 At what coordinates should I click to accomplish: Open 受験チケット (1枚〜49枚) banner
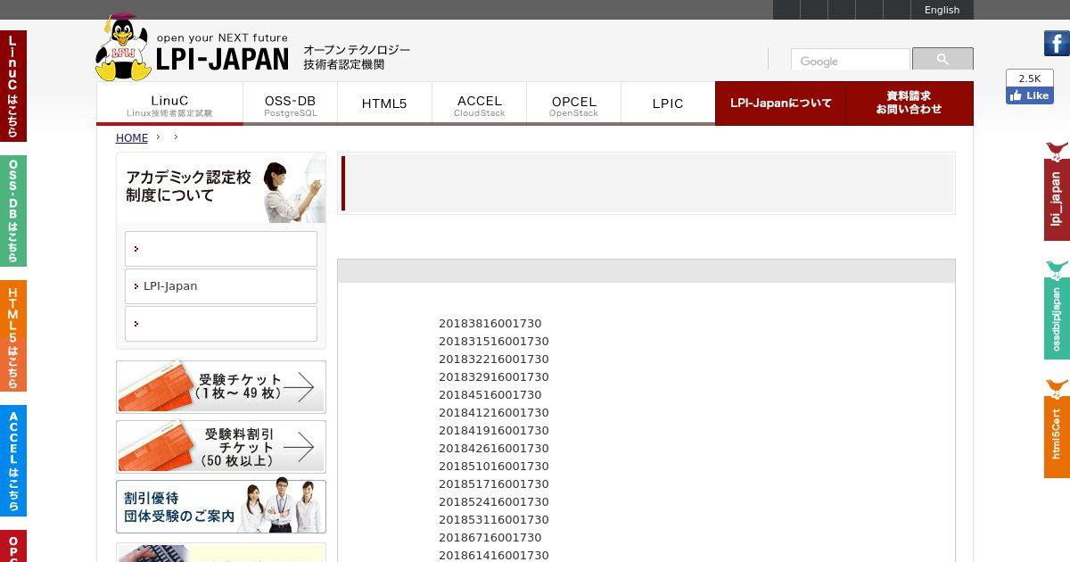[221, 387]
